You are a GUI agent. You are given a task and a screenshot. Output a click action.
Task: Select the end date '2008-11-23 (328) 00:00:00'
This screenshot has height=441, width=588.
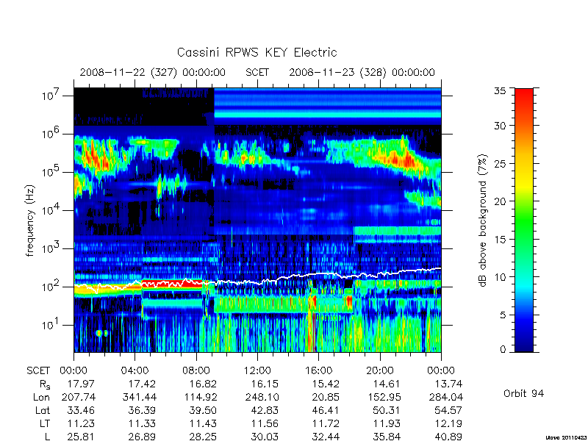coord(362,72)
